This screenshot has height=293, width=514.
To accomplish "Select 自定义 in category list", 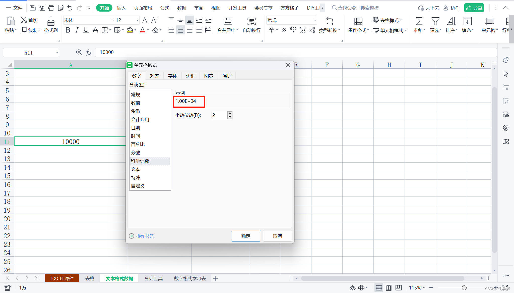I will point(138,186).
